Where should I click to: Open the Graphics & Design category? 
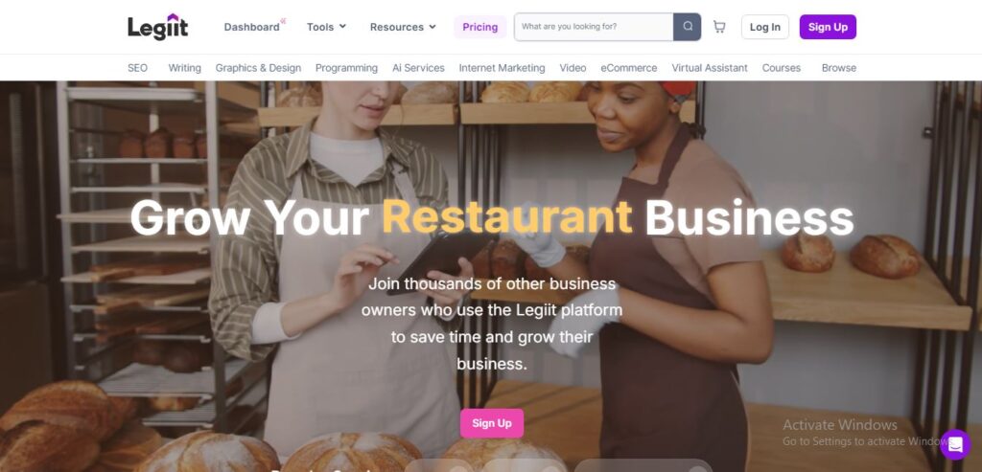tap(258, 68)
